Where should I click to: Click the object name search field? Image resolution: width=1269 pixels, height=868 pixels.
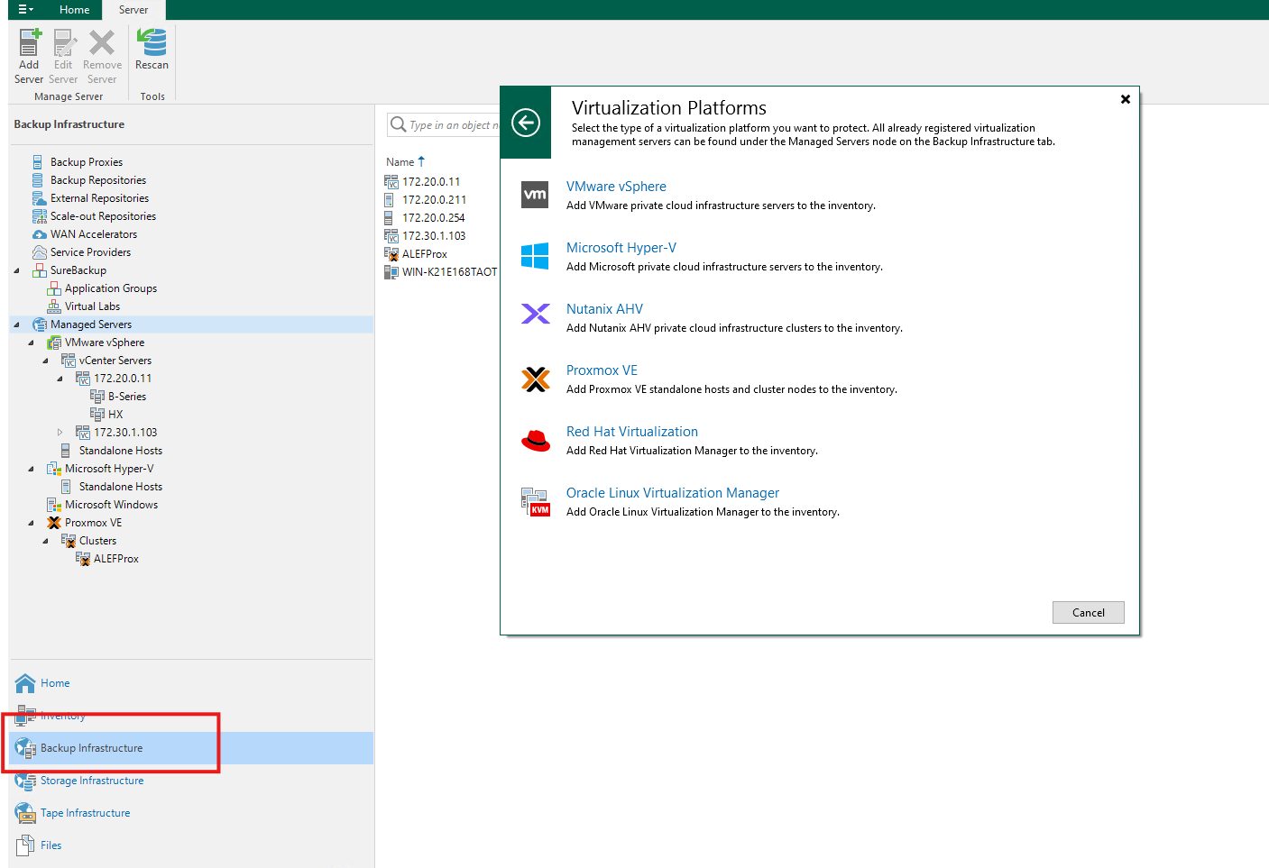[443, 124]
